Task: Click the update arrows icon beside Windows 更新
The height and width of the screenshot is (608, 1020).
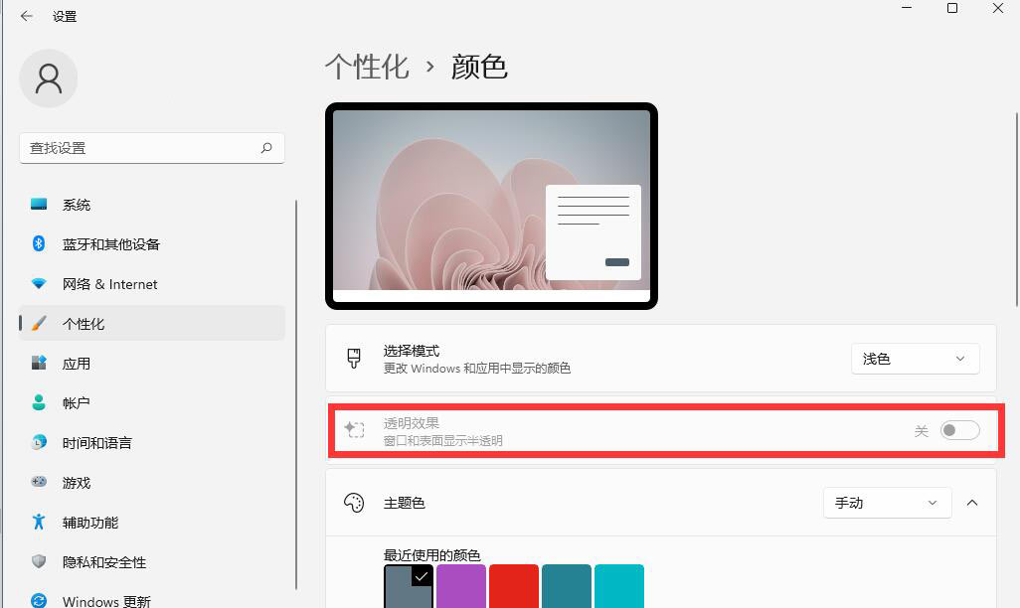Action: pyautogui.click(x=39, y=600)
